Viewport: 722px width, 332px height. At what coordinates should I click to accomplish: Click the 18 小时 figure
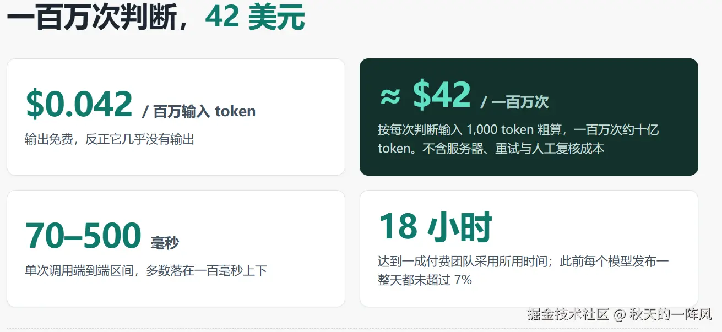435,227
